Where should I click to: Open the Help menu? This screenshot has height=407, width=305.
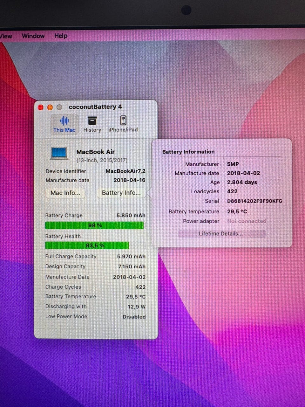click(61, 36)
